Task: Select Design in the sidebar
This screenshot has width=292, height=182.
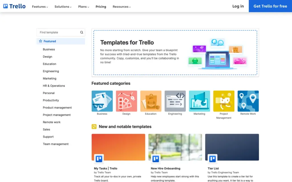Action: point(48,57)
